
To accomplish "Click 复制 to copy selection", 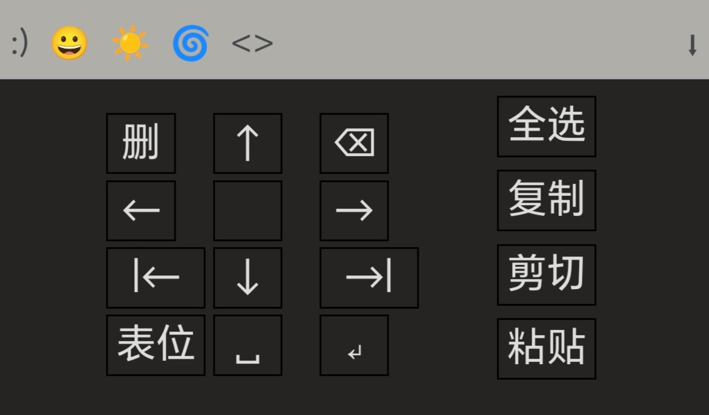I will (546, 200).
